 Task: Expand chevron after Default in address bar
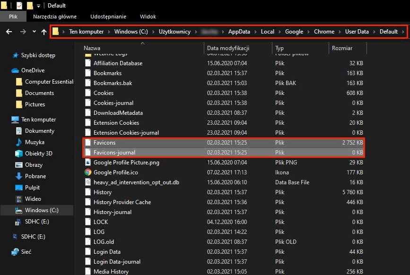[x=403, y=32]
